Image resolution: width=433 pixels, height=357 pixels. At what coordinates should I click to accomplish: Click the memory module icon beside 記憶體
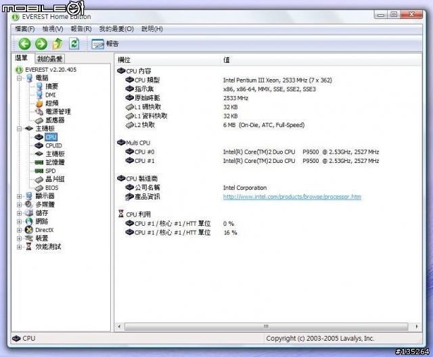pyautogui.click(x=39, y=162)
